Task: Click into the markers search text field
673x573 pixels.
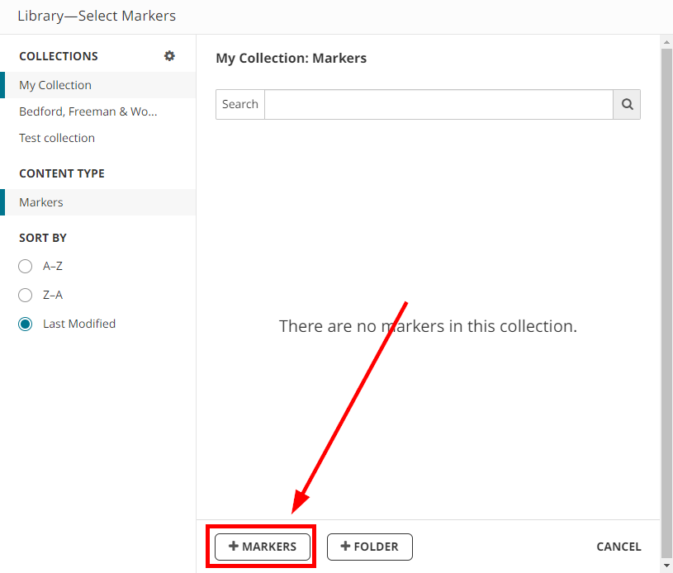Action: coord(438,105)
